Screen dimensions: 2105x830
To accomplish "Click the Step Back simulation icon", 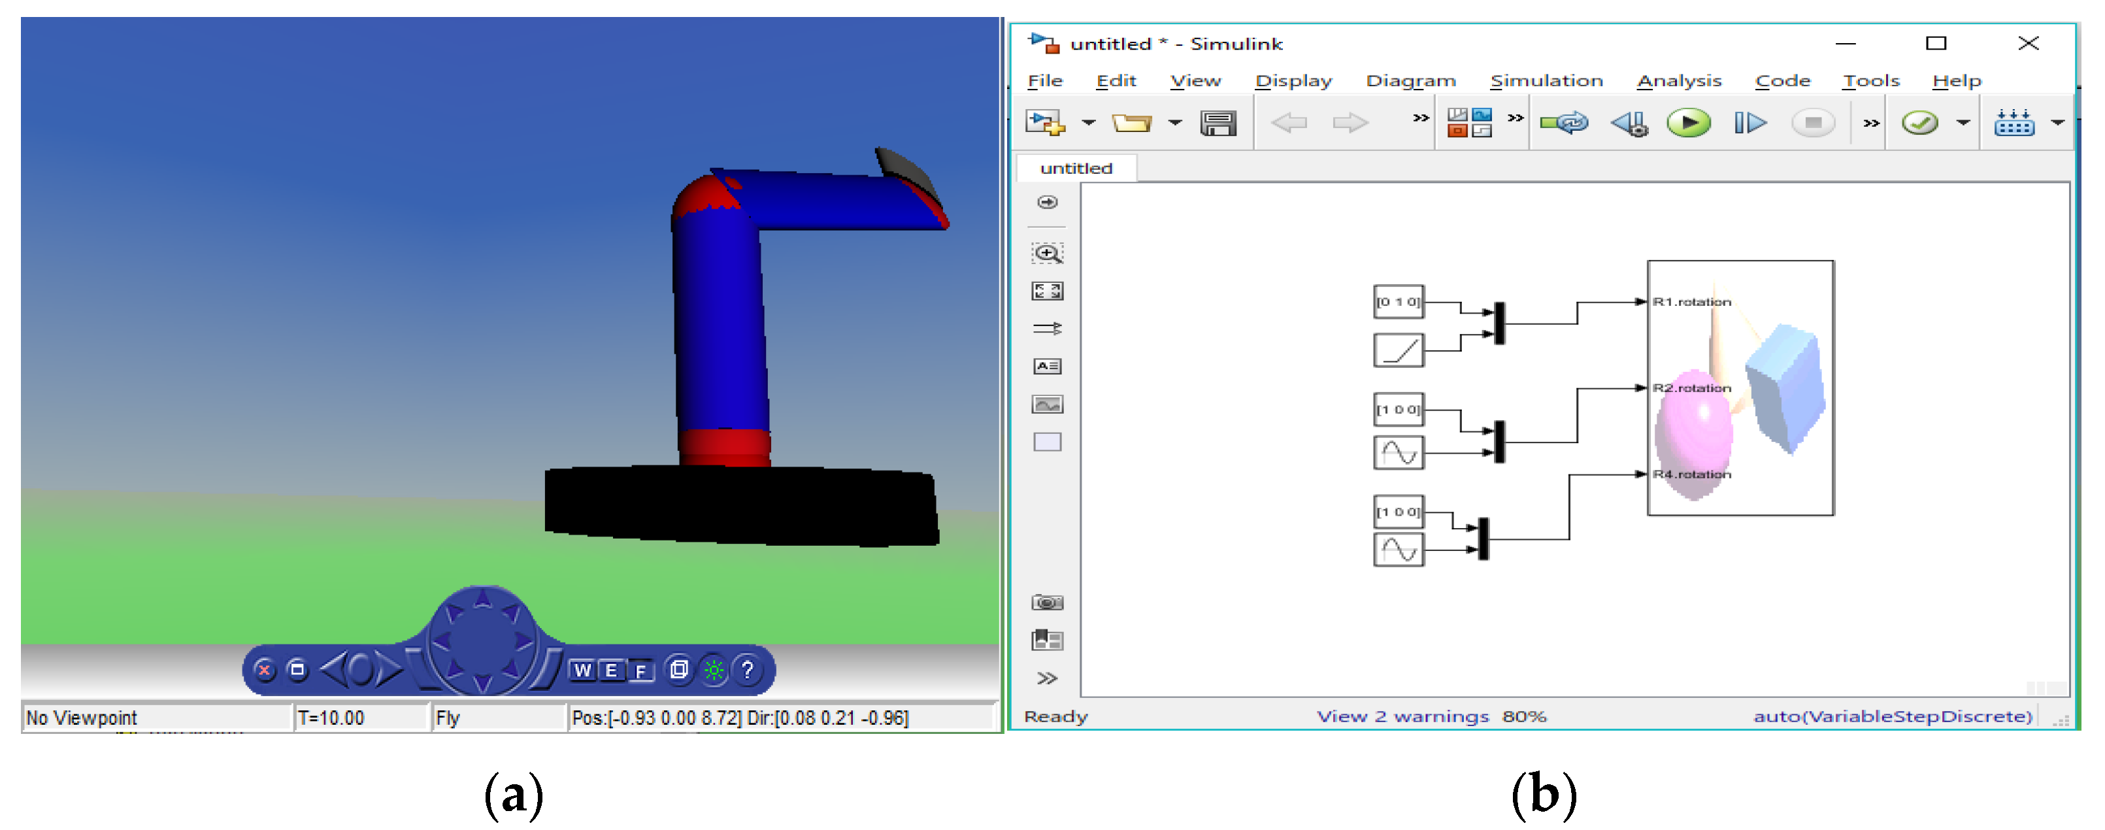I will [x=1629, y=123].
